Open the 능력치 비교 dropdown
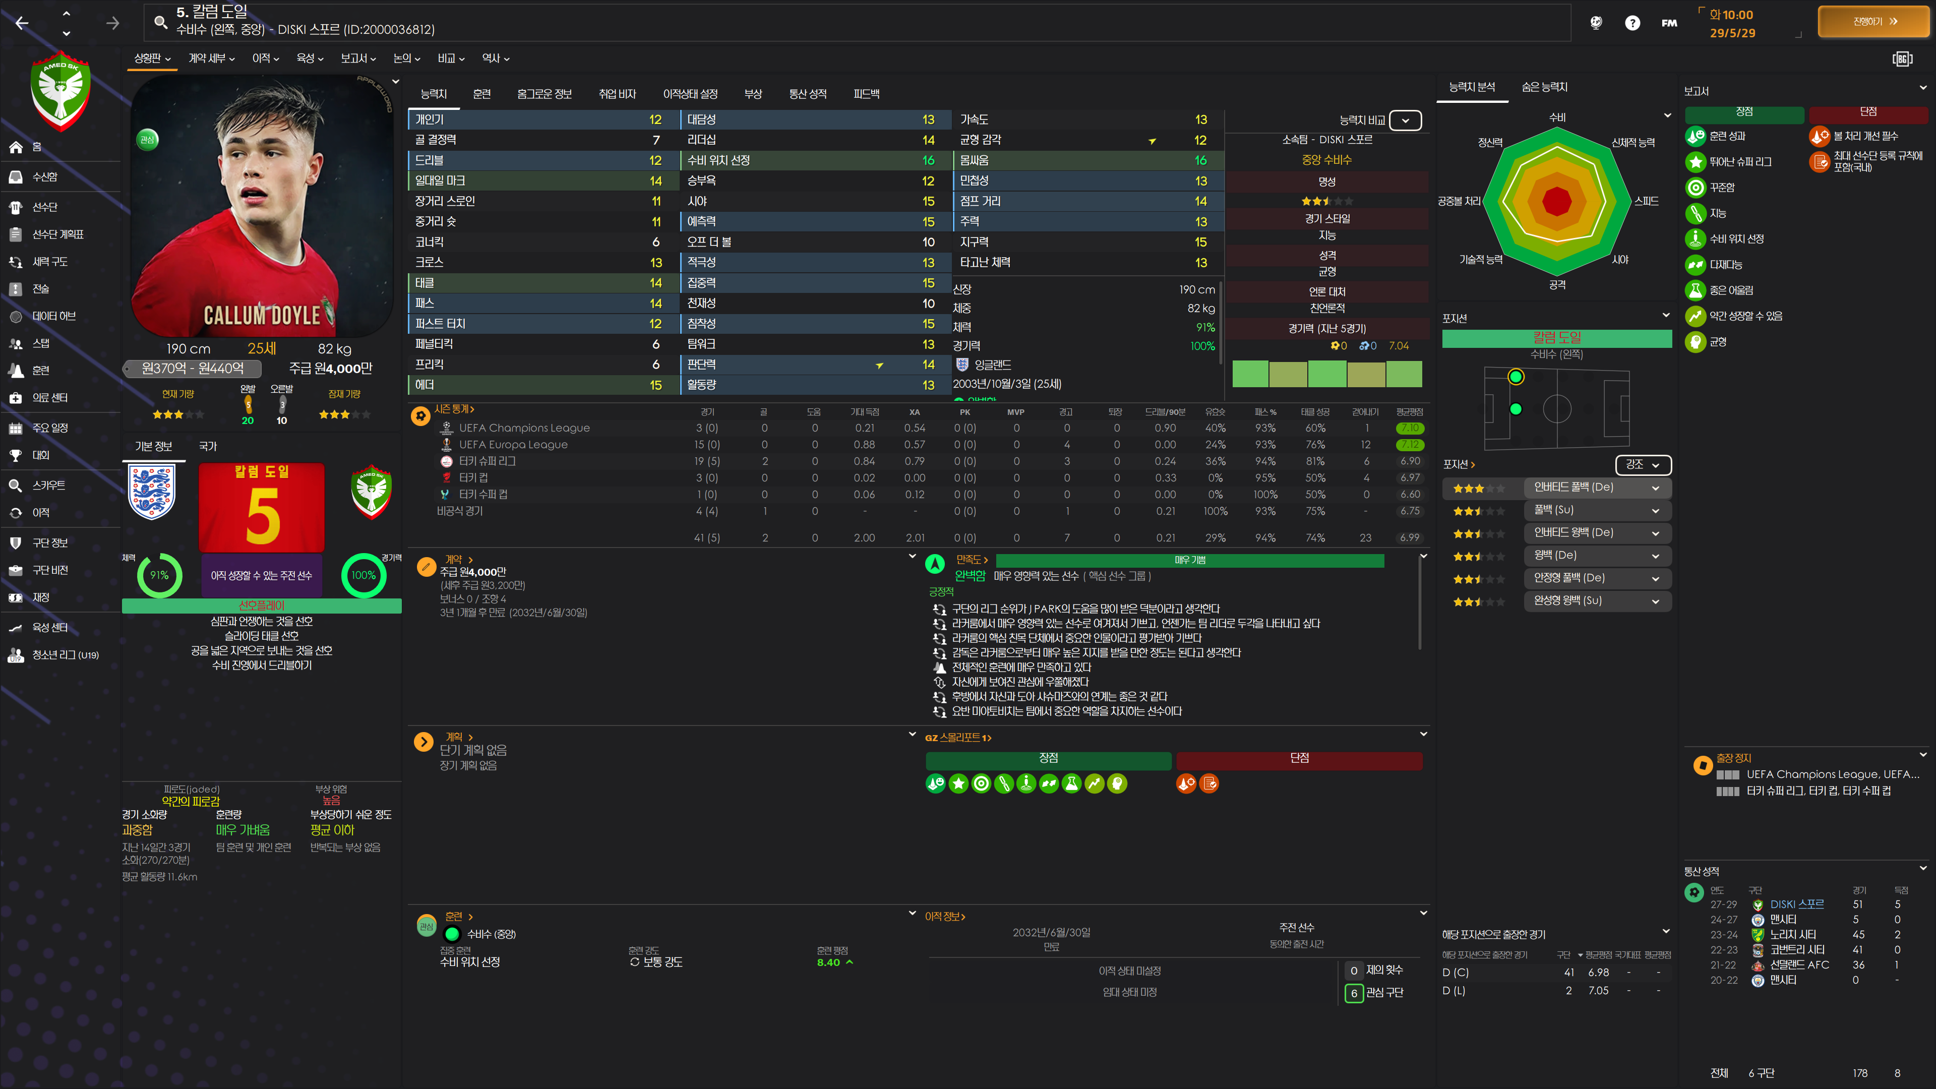Image resolution: width=1936 pixels, height=1089 pixels. coord(1405,120)
